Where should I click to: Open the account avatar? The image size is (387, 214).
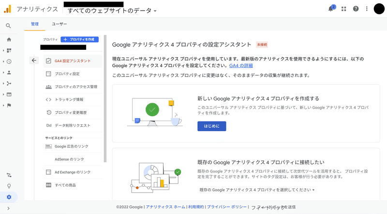click(x=379, y=9)
